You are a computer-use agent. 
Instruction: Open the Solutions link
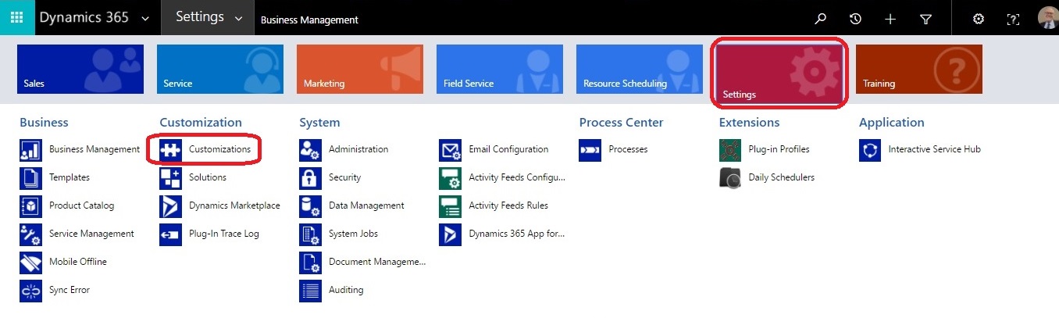pos(208,177)
